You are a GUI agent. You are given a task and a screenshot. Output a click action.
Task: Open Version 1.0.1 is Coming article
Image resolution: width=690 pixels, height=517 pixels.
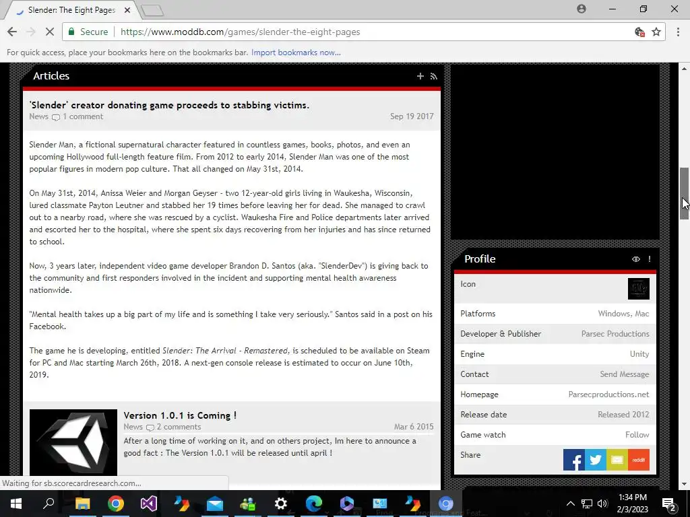point(180,415)
